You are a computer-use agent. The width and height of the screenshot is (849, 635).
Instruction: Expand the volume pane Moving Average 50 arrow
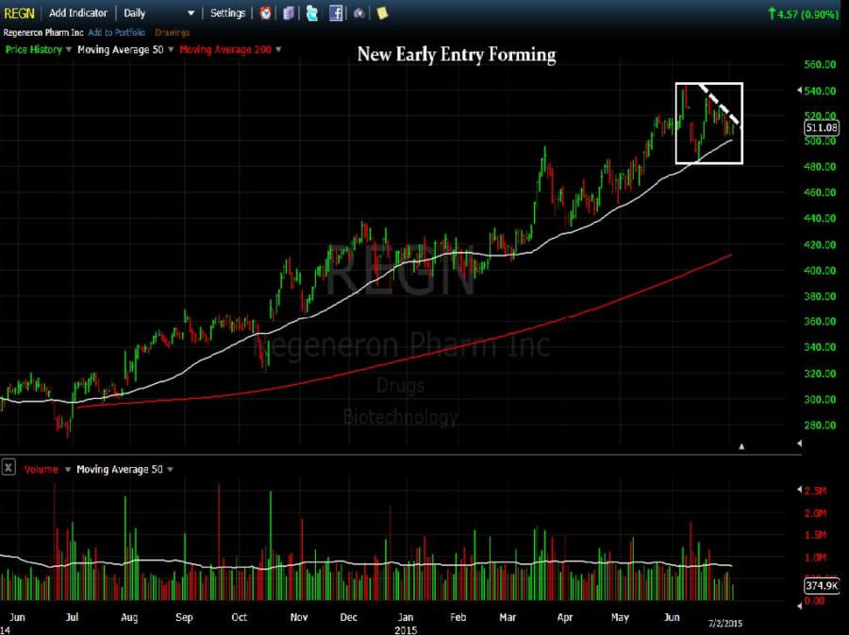(x=170, y=469)
